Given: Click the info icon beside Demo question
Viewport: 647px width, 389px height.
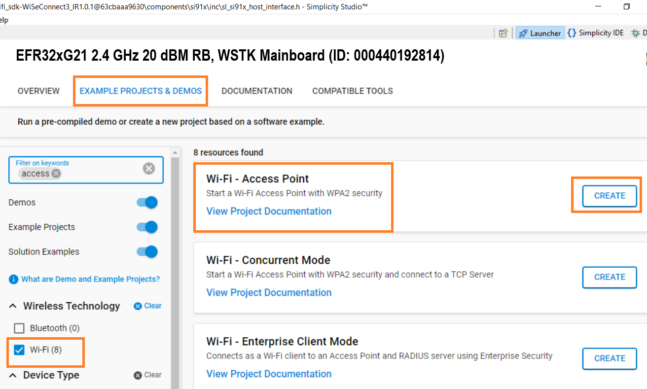Looking at the screenshot, I should pyautogui.click(x=13, y=280).
